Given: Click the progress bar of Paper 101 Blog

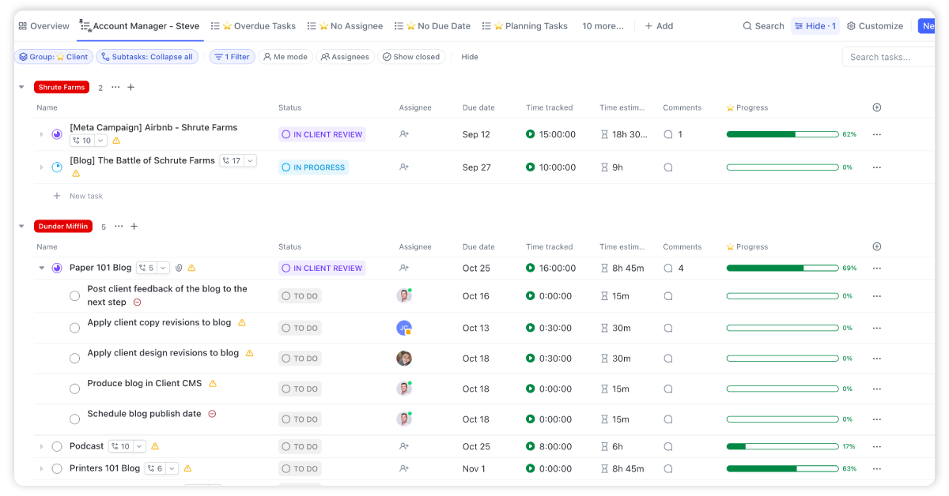Looking at the screenshot, I should pyautogui.click(x=781, y=268).
